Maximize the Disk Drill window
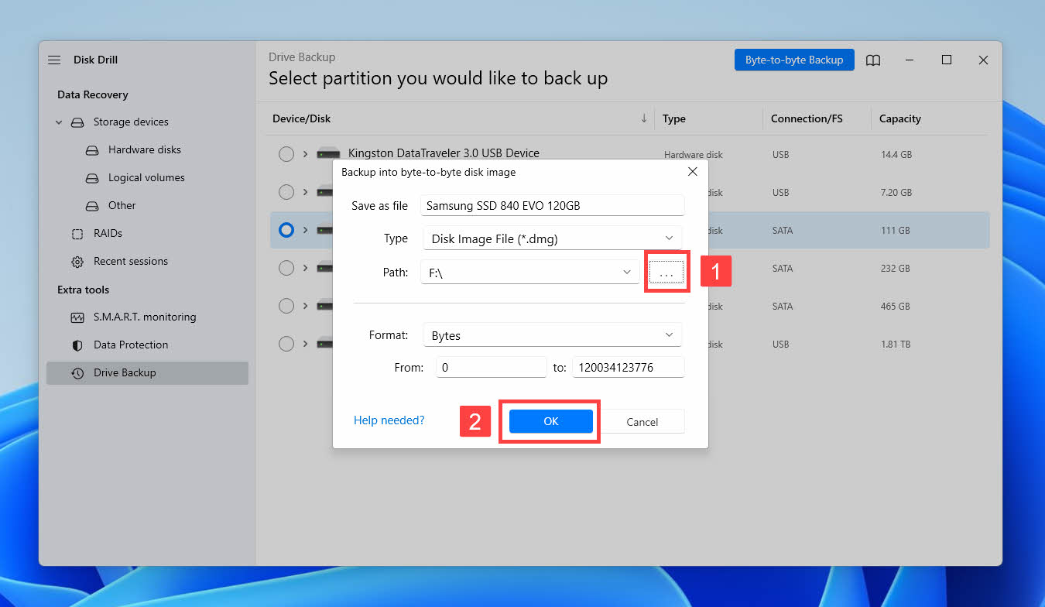This screenshot has height=607, width=1045. click(x=947, y=60)
